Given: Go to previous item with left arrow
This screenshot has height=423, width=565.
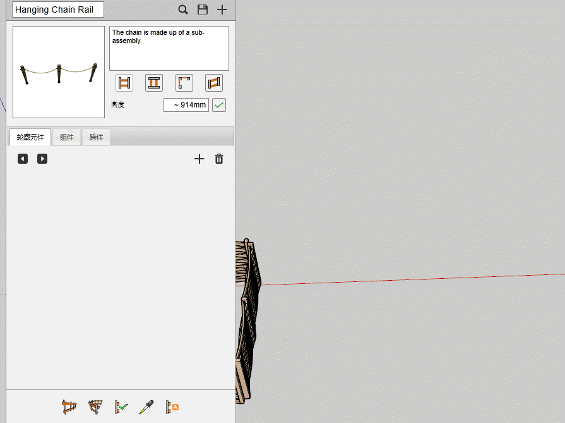Looking at the screenshot, I should click(23, 159).
